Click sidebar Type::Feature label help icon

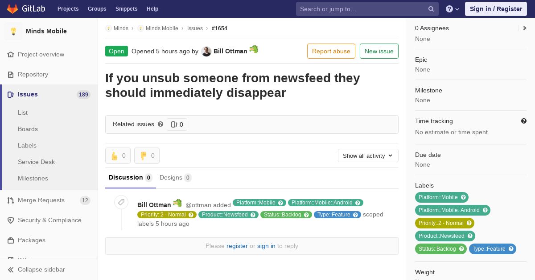(x=511, y=249)
